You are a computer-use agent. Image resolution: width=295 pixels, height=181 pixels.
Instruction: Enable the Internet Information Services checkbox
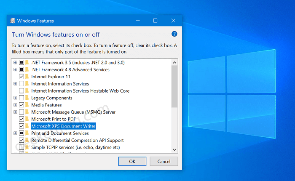(x=21, y=83)
